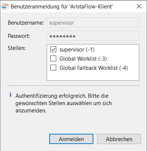Viewport: 147px width, 151px height.
Task: Tick the Global Fallback Worklist (-4) checkbox
Action: 53,68
